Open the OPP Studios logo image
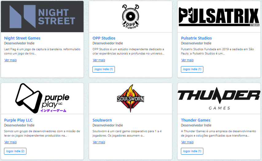The image size is (262, 161). point(131,17)
